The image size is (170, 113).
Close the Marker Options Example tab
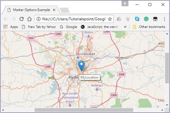[54, 10]
